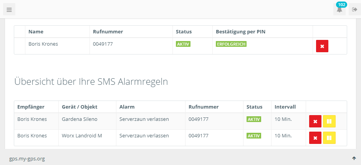Click the phone number in the Gardena Sileno row
Screen dimensions: 361x165
point(199,119)
